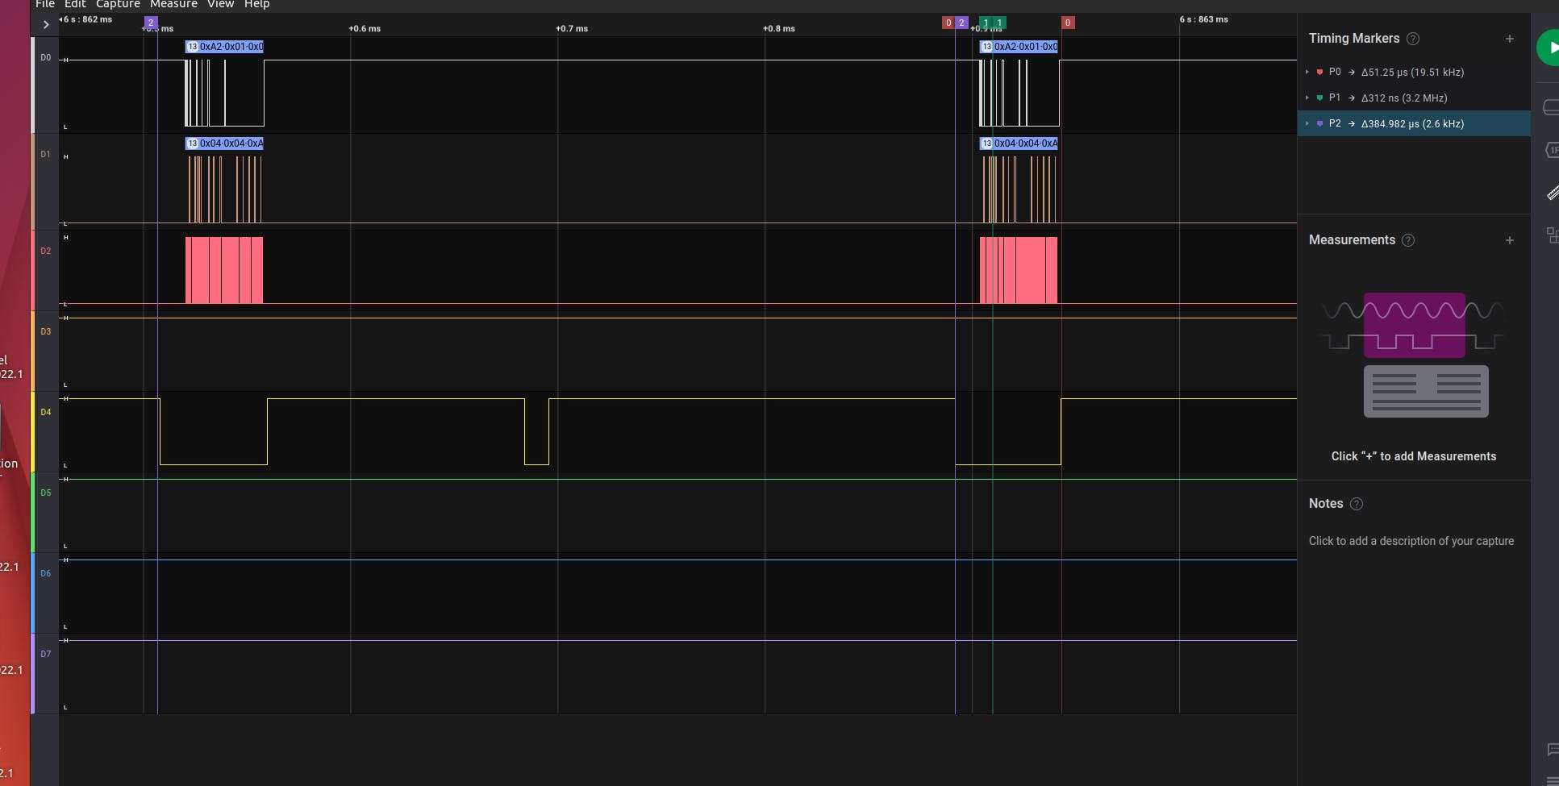Screen dimensions: 1559x786
Task: Click the help icon beside Measurements
Action: [x=1408, y=240]
